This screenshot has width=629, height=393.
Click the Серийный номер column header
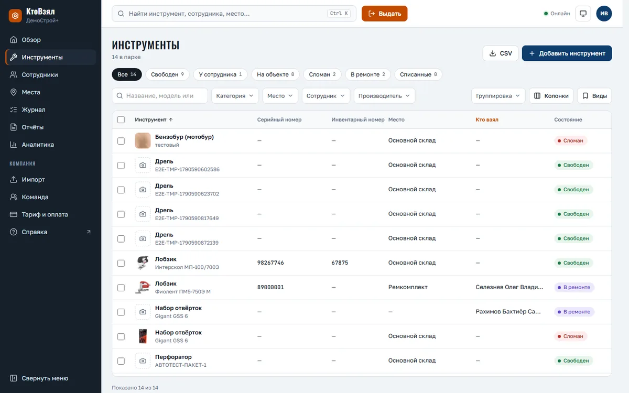coord(279,119)
